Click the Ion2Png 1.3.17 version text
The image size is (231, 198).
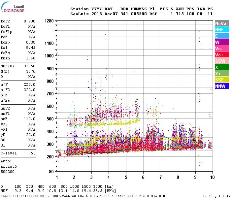[x=216, y=196]
